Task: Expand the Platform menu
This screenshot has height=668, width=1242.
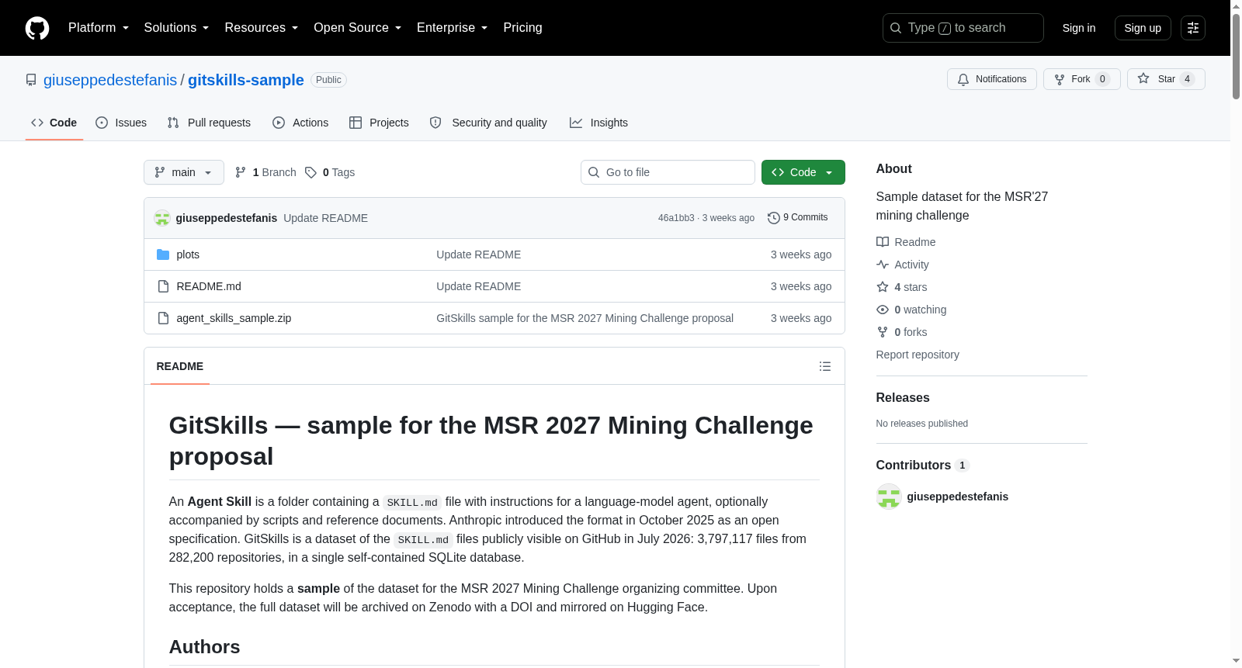Action: [x=99, y=28]
